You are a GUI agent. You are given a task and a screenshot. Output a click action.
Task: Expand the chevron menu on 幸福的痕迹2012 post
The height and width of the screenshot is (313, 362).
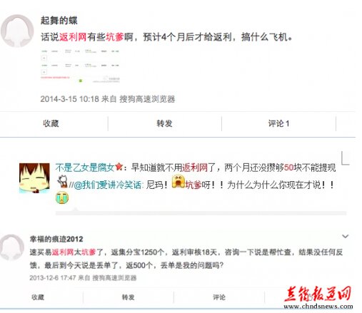pyautogui.click(x=345, y=236)
